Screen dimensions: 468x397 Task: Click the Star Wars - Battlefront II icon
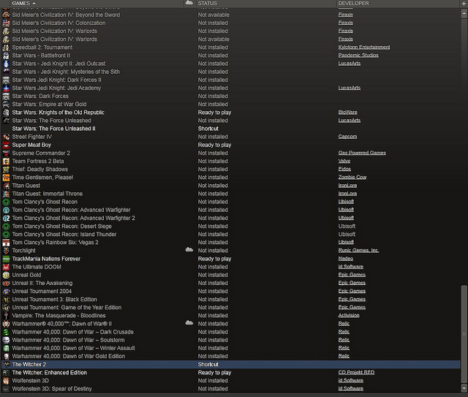6,56
